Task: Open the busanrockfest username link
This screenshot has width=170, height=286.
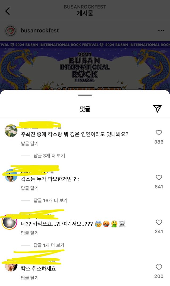Action: pos(40,30)
